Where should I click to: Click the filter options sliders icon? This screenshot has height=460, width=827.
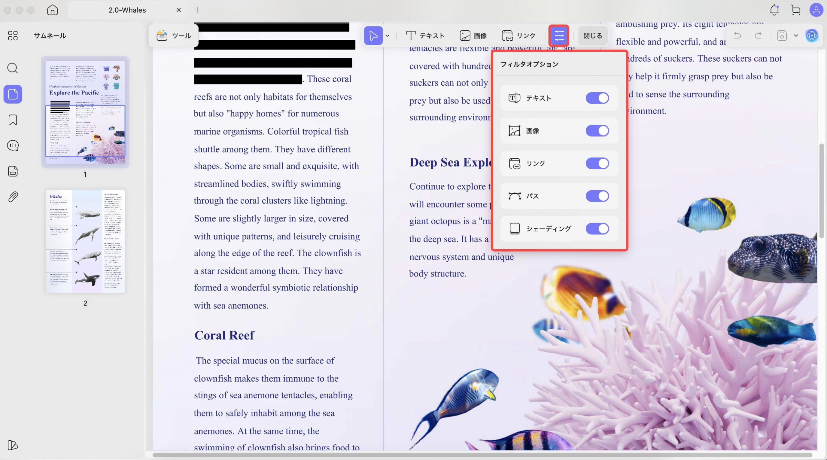point(559,35)
